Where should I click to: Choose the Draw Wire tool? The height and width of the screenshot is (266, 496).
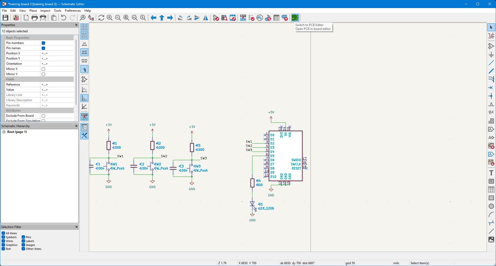[x=491, y=63]
